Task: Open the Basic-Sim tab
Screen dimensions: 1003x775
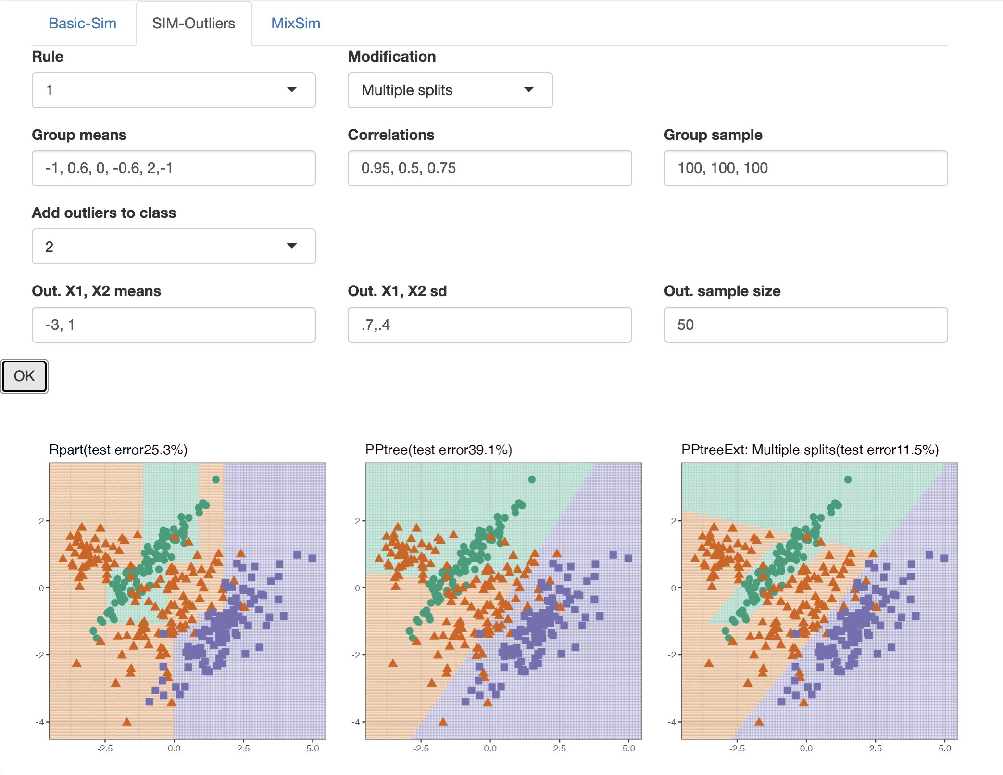Action: tap(82, 23)
